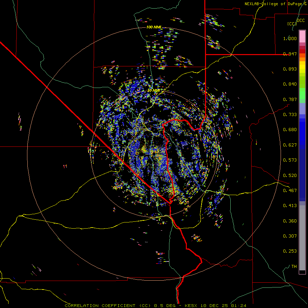Click the 0.520 color scale value
Viewport: 308px width, 308px height.
(290, 176)
